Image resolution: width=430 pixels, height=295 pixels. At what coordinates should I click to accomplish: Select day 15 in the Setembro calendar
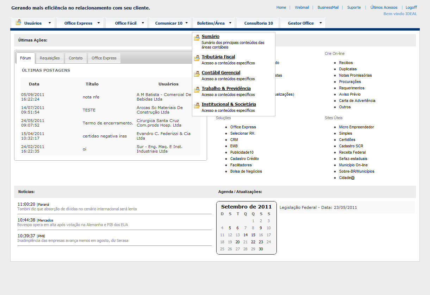click(253, 235)
